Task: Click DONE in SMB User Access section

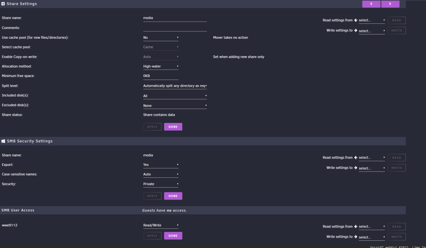Action: (173, 236)
